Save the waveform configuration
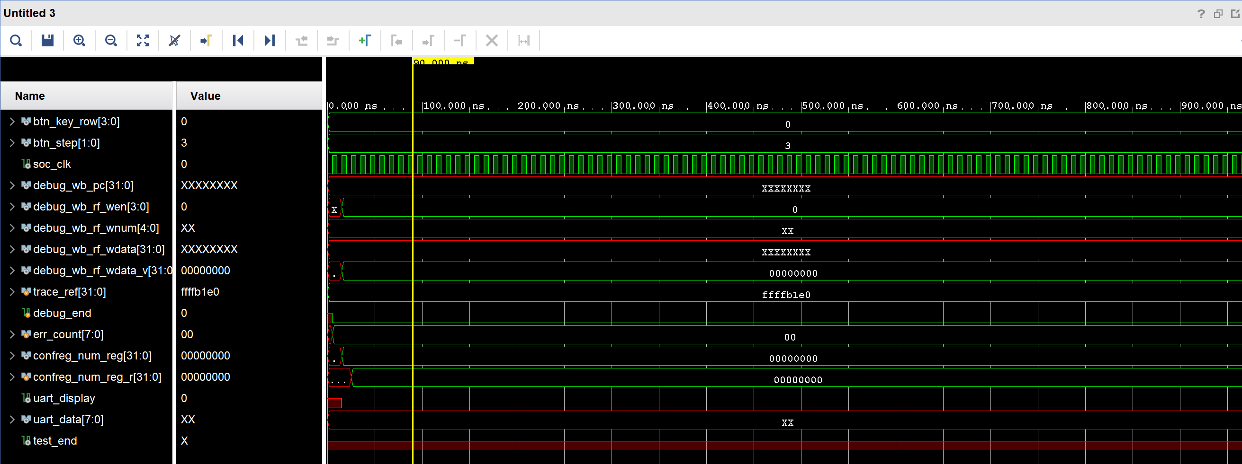This screenshot has height=464, width=1242. pos(47,40)
